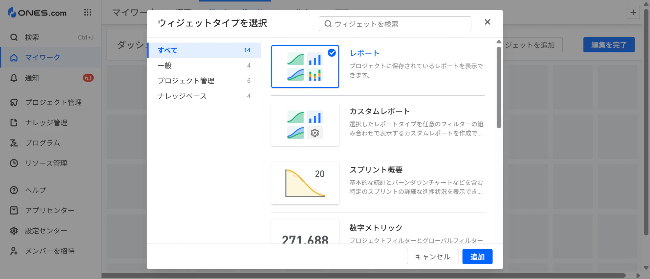Click the count 14 next to すべて
The height and width of the screenshot is (279, 650).
tap(247, 50)
